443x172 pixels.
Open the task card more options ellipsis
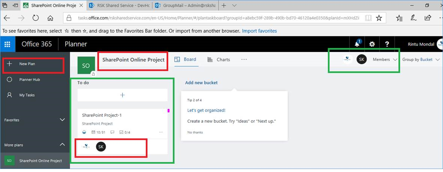pos(161,132)
